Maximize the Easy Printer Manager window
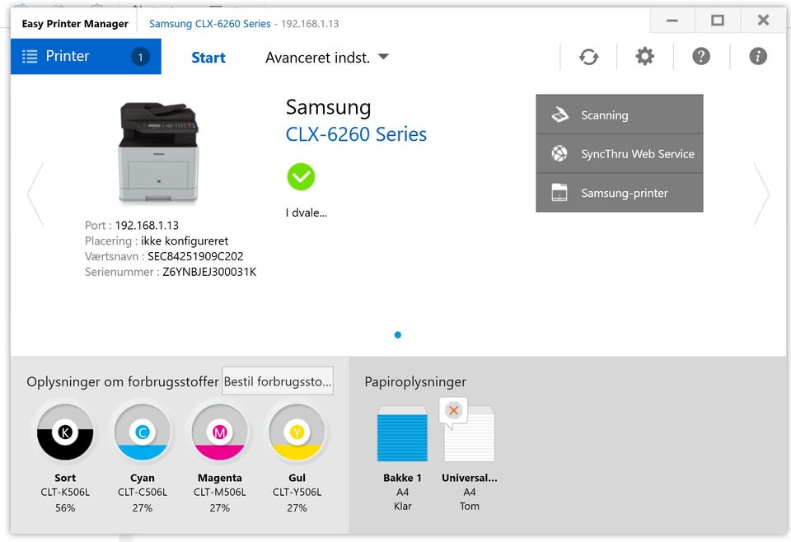 [x=718, y=21]
